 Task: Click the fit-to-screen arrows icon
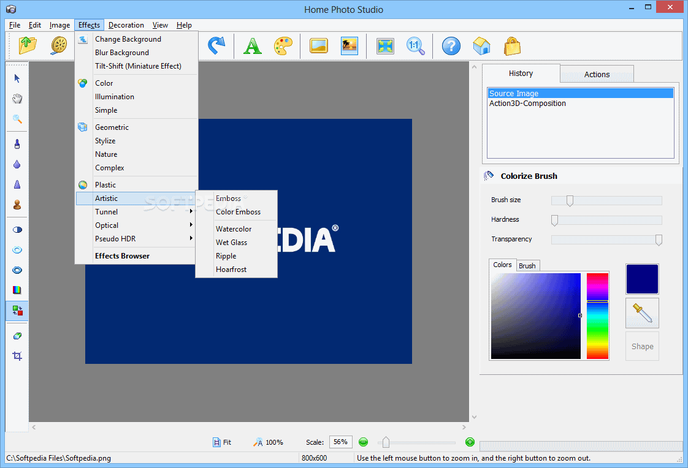[385, 46]
